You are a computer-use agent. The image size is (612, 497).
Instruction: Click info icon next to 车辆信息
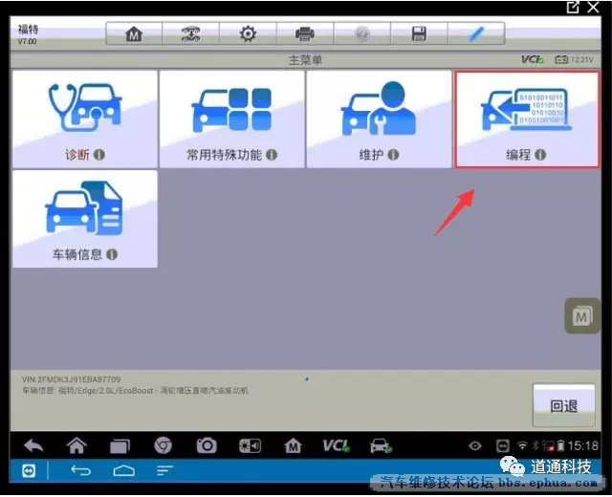click(112, 255)
